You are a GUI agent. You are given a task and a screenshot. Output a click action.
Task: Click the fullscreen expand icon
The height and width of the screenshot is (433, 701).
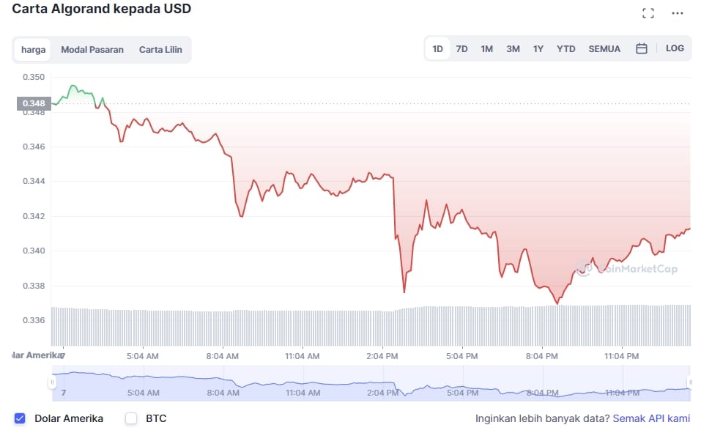coord(648,13)
